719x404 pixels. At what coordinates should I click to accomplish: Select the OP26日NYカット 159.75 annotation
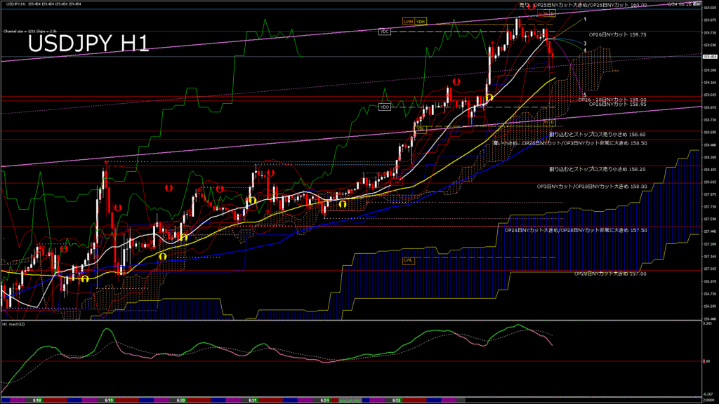(x=617, y=34)
